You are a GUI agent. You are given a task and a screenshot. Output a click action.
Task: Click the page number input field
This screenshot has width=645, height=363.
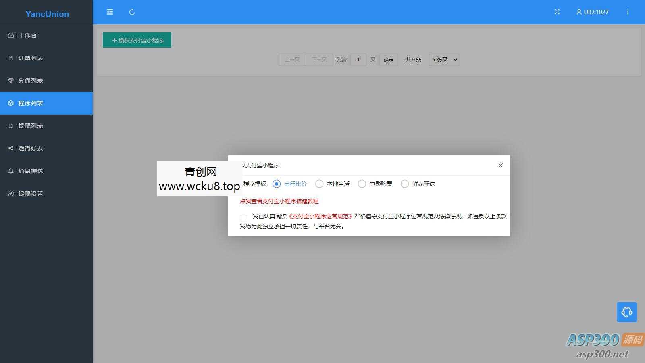click(x=358, y=59)
